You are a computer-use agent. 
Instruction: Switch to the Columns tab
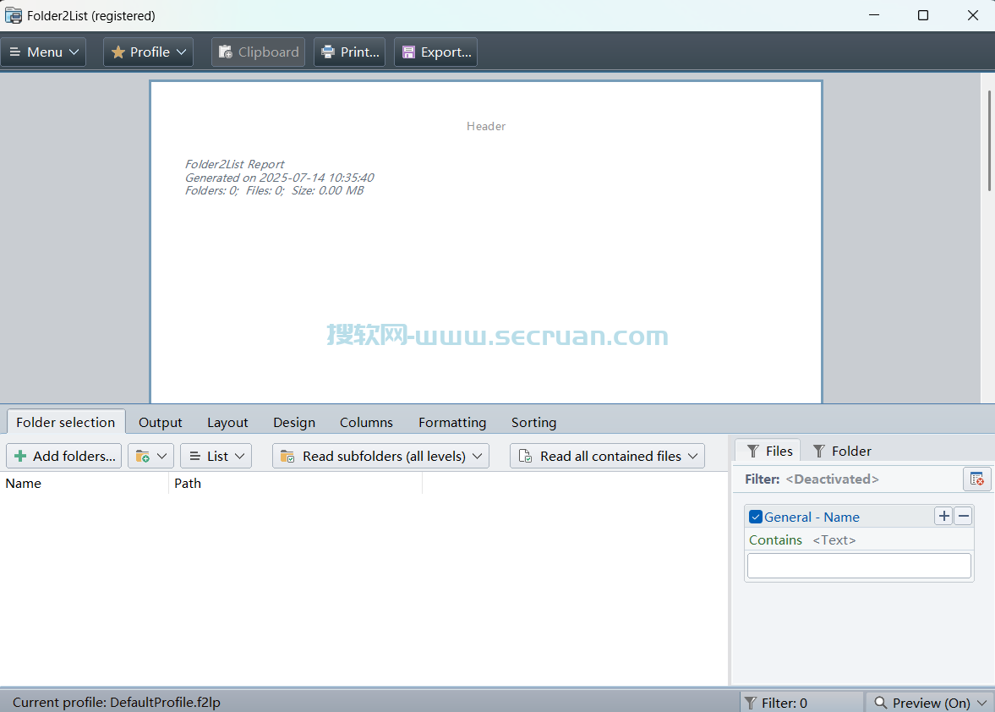click(x=366, y=423)
